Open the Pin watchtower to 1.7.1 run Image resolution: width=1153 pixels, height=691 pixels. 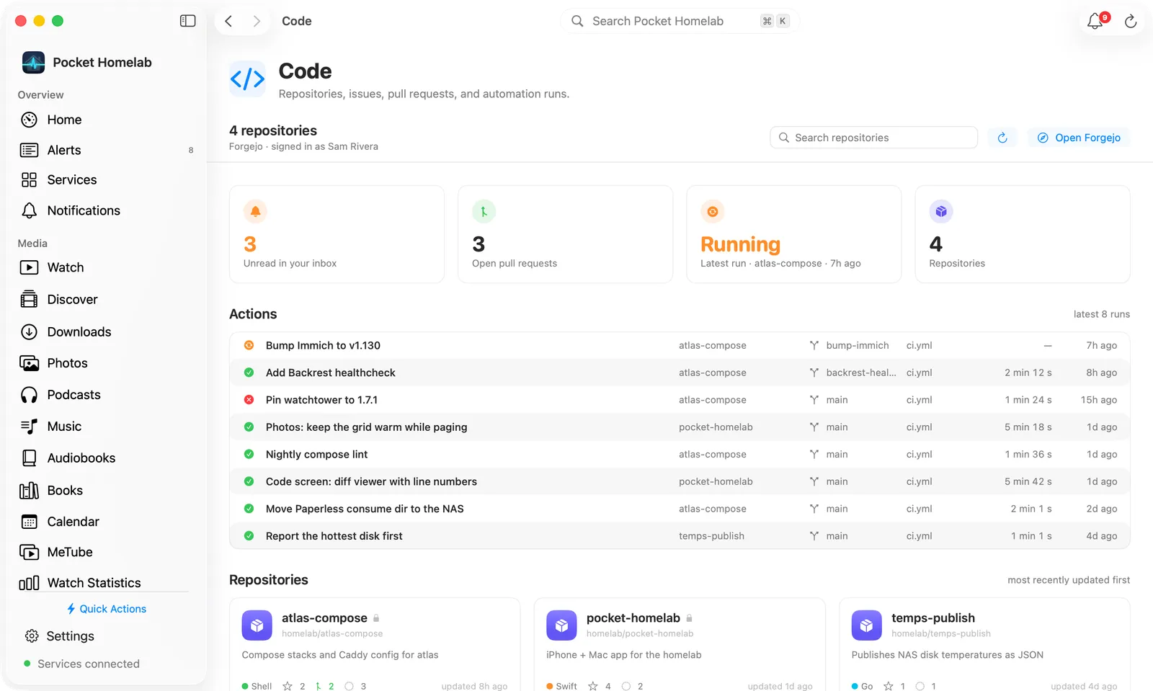pyautogui.click(x=680, y=400)
